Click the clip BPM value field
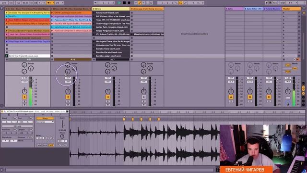 pyautogui.click(x=40, y=138)
